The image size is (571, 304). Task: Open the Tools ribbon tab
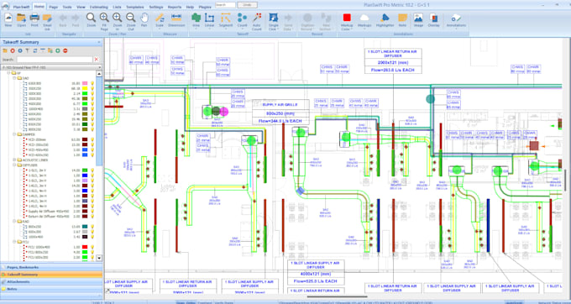67,7
